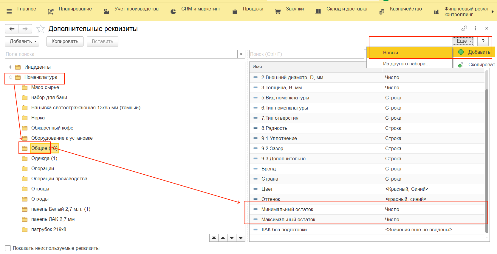Click the Продажи shopping bag icon

coord(235,11)
